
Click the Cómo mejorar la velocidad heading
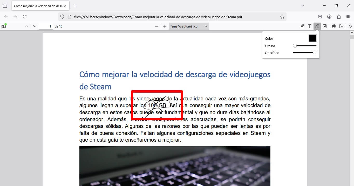coord(175,80)
